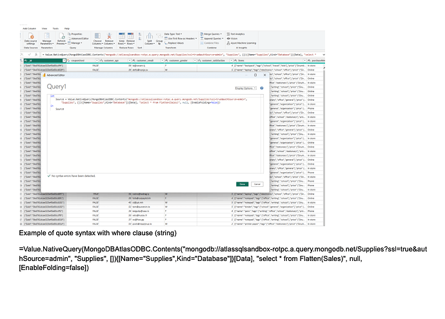
Task: Maximize the Advanced Editor dialog
Action: coord(255,75)
